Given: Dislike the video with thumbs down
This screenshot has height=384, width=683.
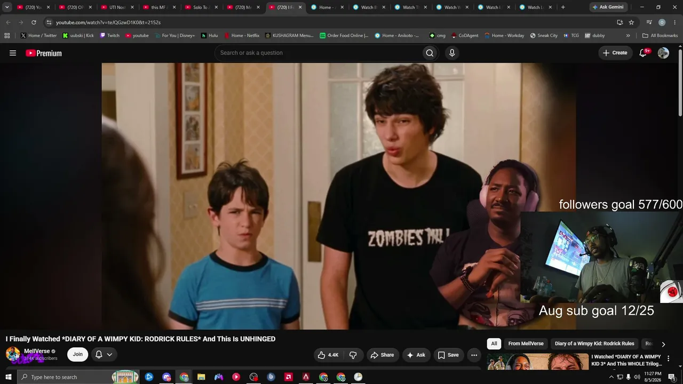Looking at the screenshot, I should click(353, 355).
